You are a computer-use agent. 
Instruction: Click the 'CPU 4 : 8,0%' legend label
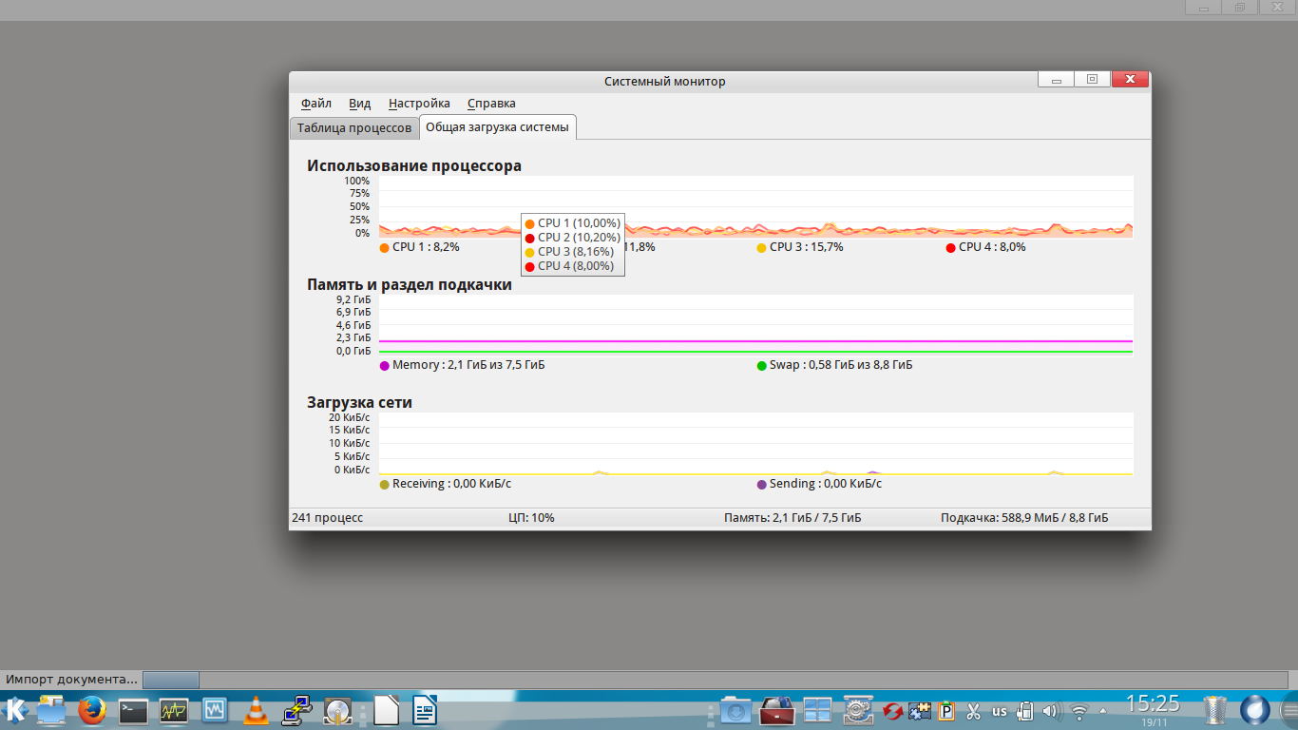(x=992, y=247)
